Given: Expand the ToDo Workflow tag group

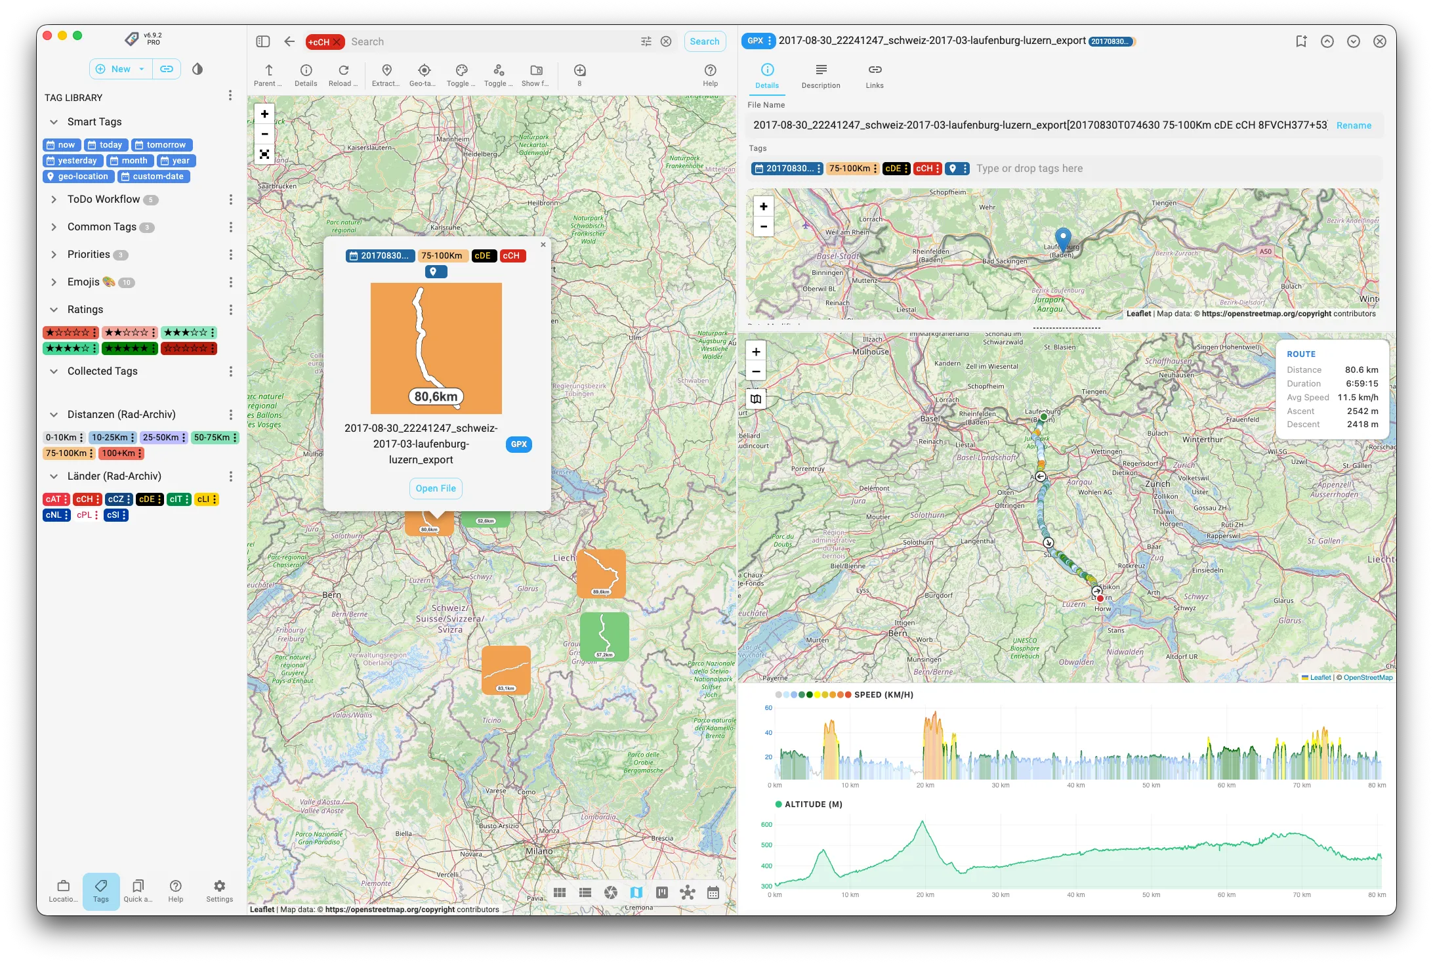Looking at the screenshot, I should [x=54, y=199].
